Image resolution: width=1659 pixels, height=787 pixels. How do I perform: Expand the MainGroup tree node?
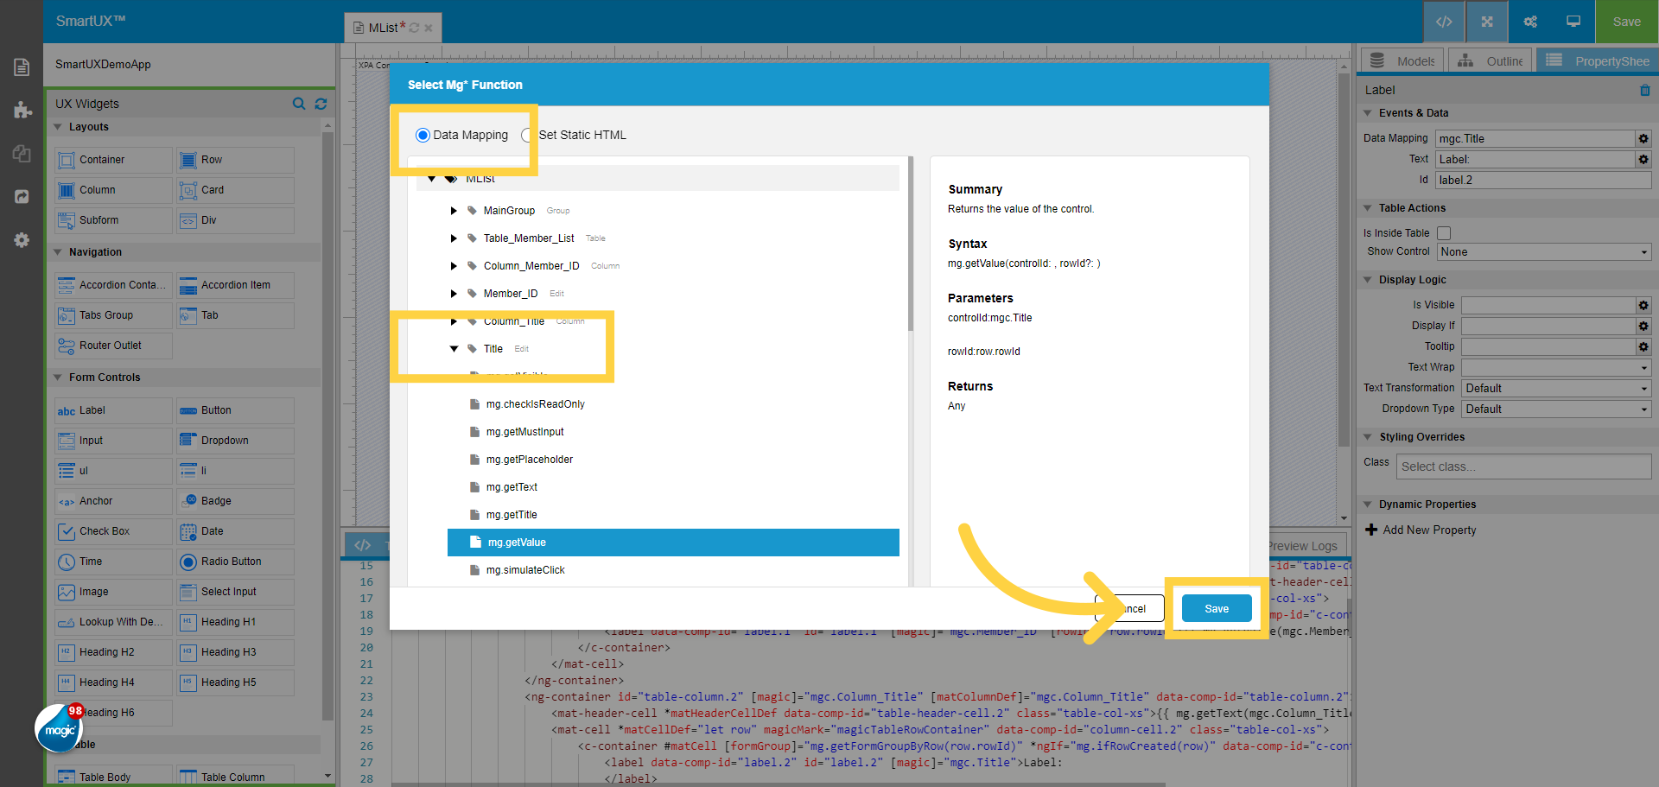click(x=454, y=210)
